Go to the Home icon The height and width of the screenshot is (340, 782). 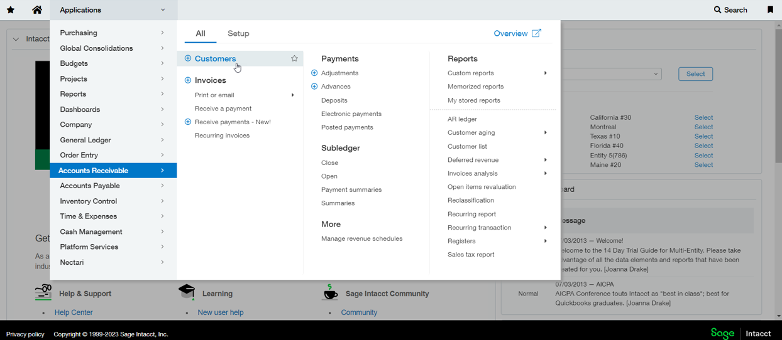click(x=37, y=10)
